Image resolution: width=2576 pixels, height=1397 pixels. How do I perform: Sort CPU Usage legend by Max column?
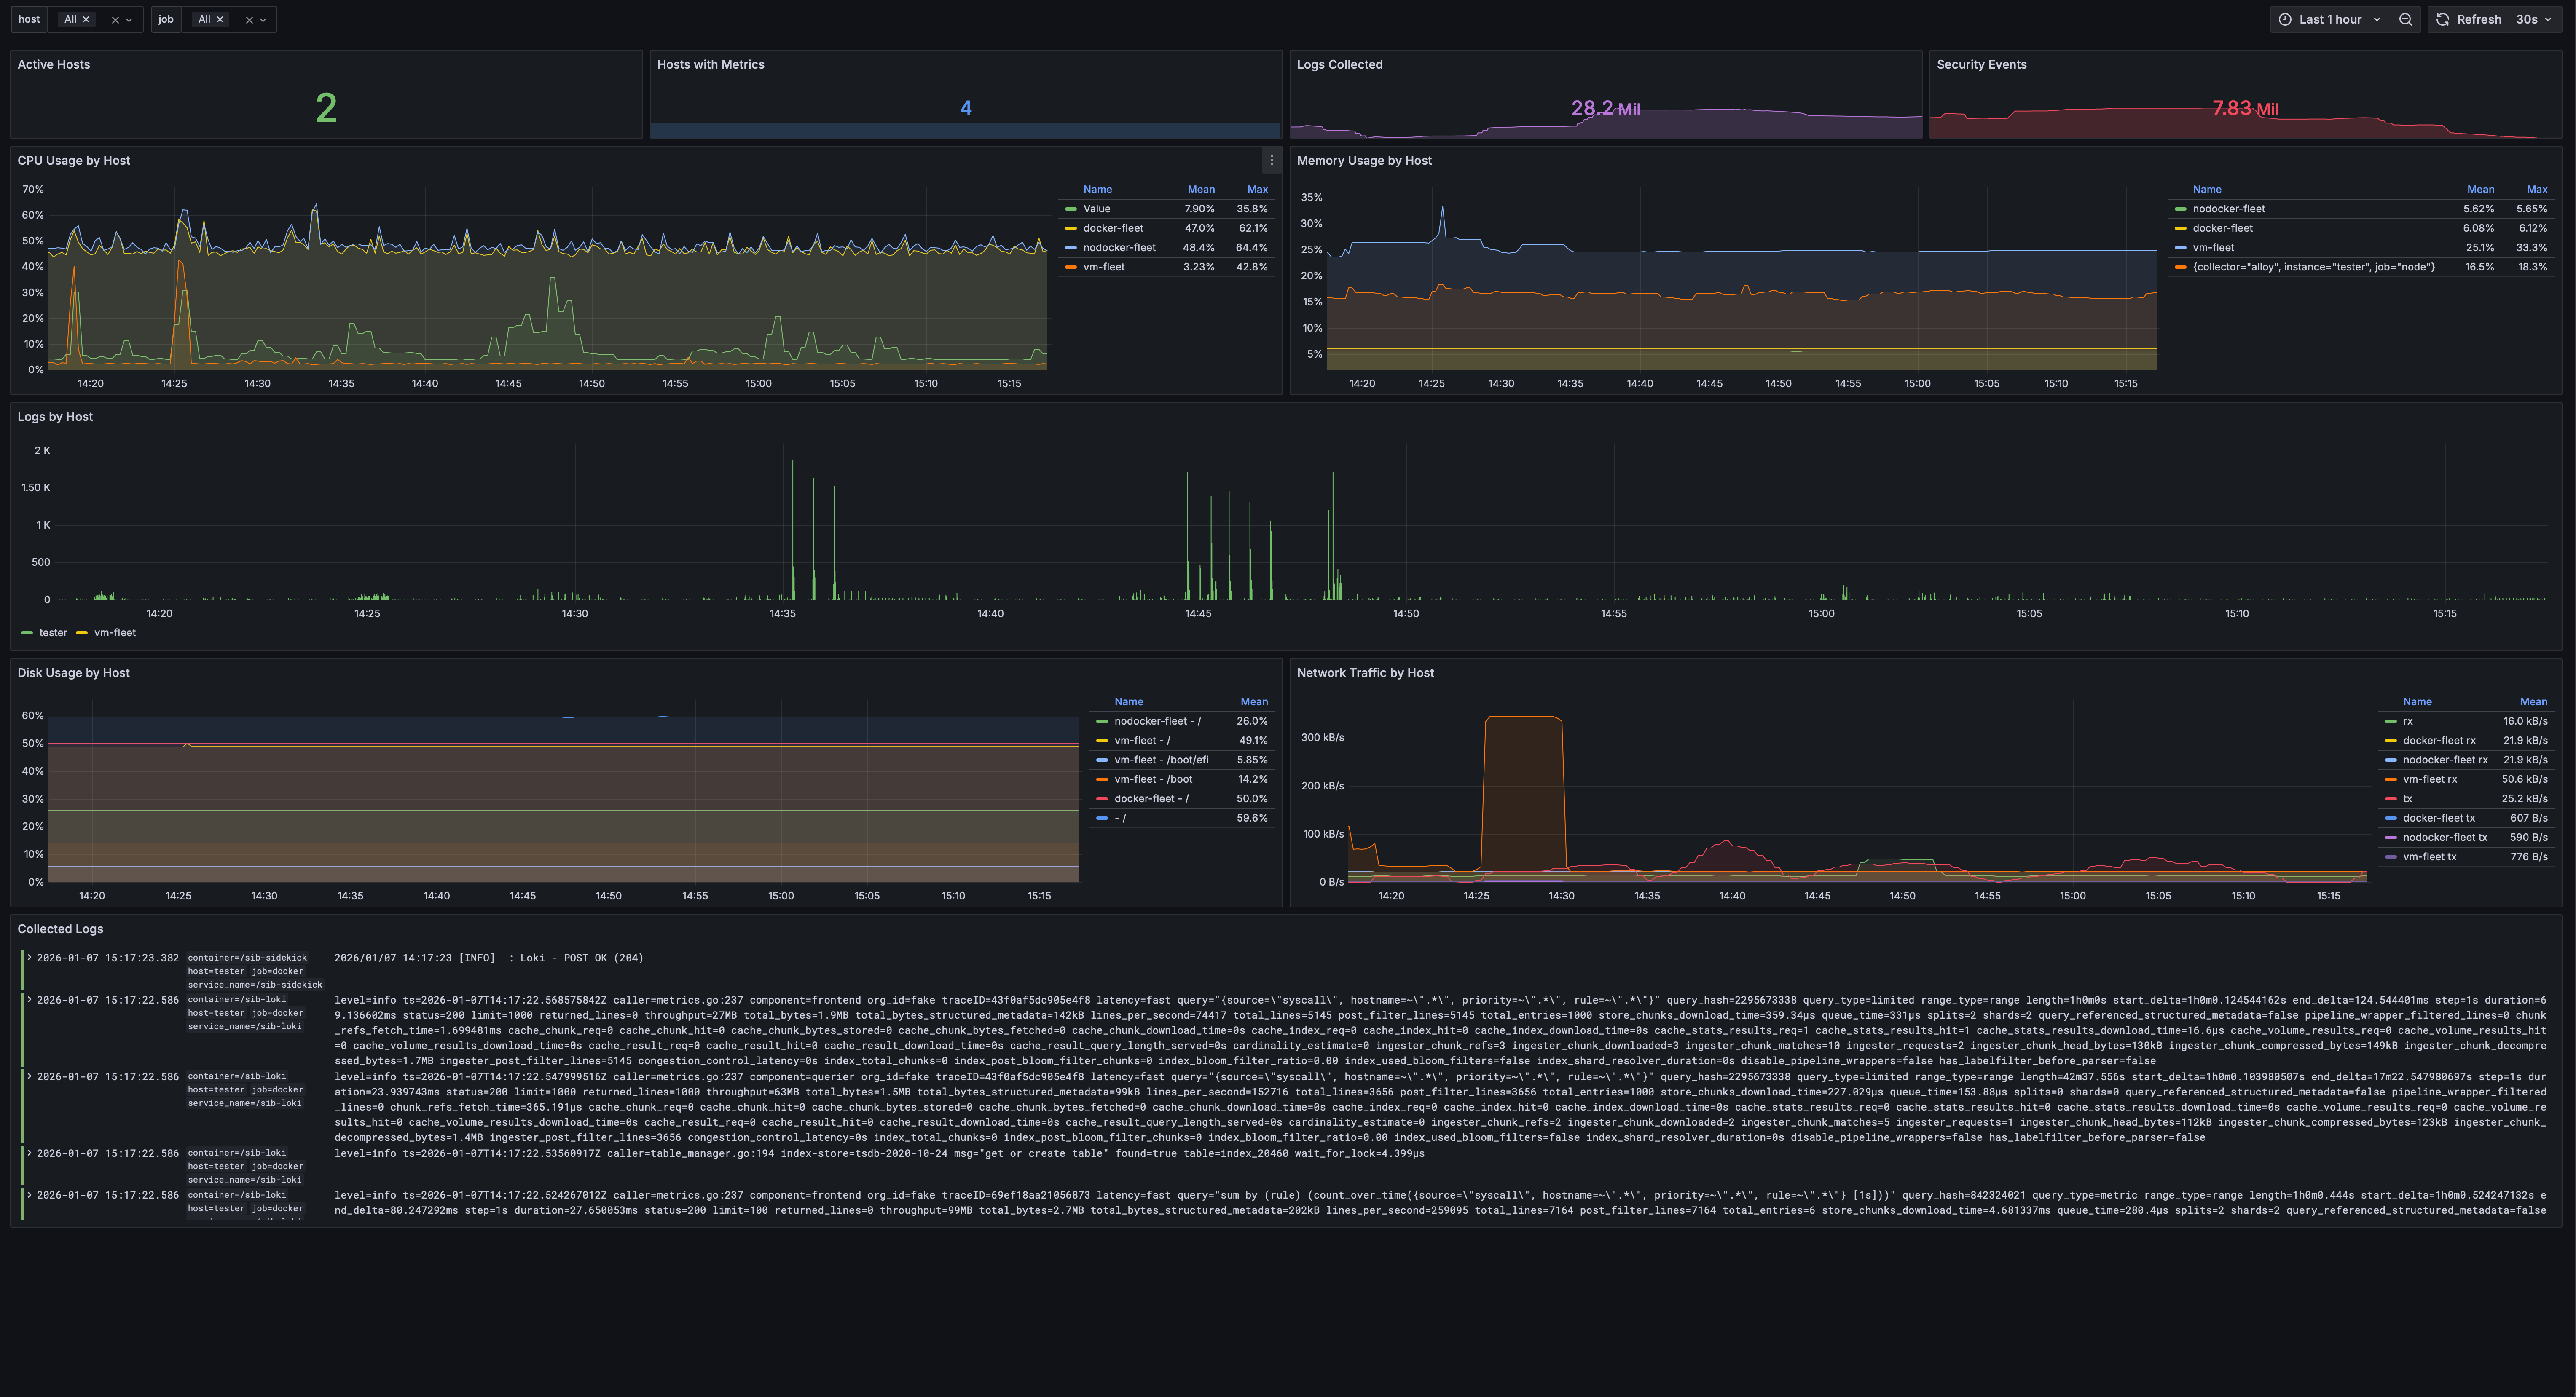1257,190
